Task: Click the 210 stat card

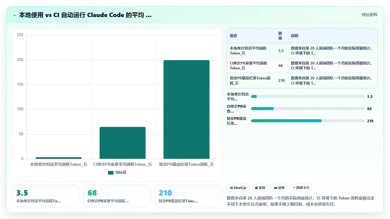Action: (x=188, y=196)
